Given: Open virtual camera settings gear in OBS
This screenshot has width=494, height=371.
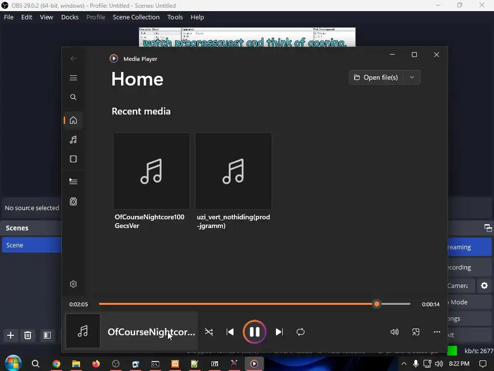Looking at the screenshot, I should tap(484, 285).
